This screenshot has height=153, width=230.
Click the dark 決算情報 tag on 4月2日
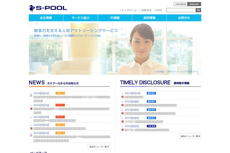pos(151,126)
